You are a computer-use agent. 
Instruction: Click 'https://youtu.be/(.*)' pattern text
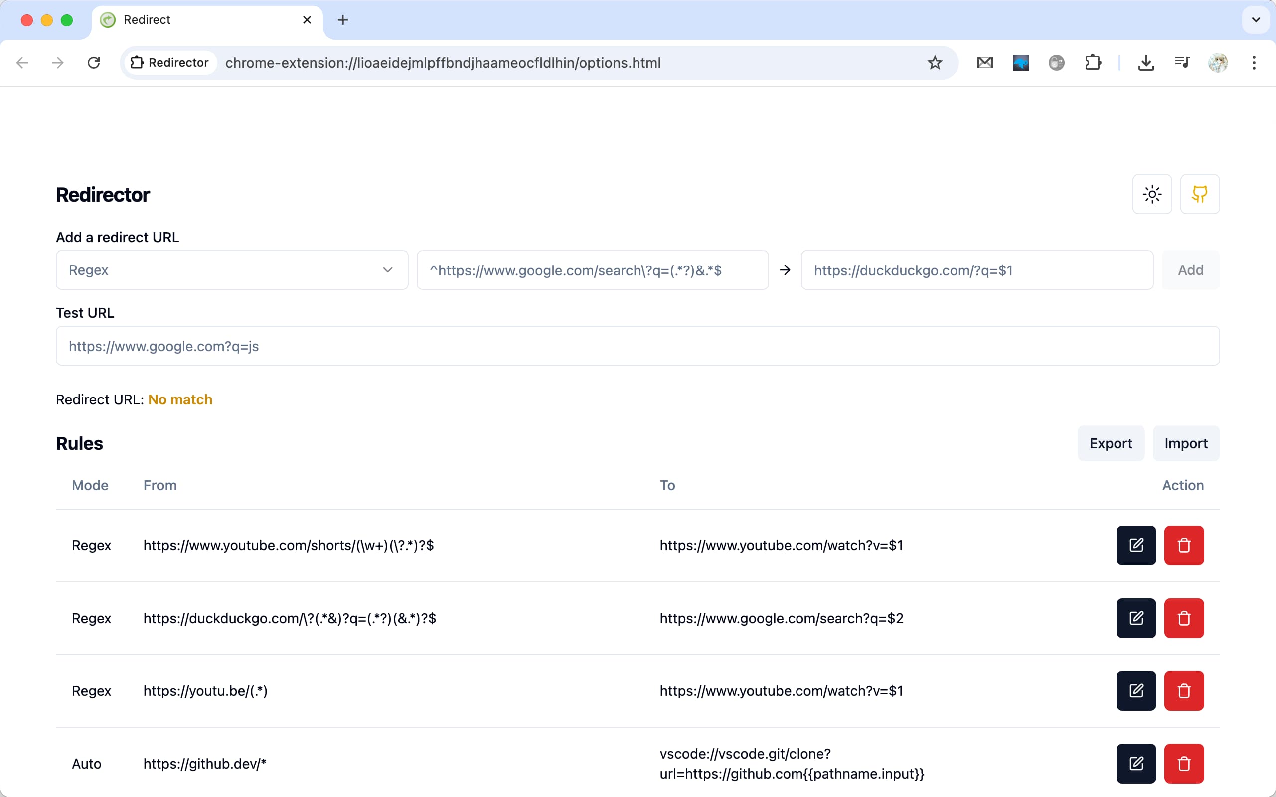click(x=205, y=691)
